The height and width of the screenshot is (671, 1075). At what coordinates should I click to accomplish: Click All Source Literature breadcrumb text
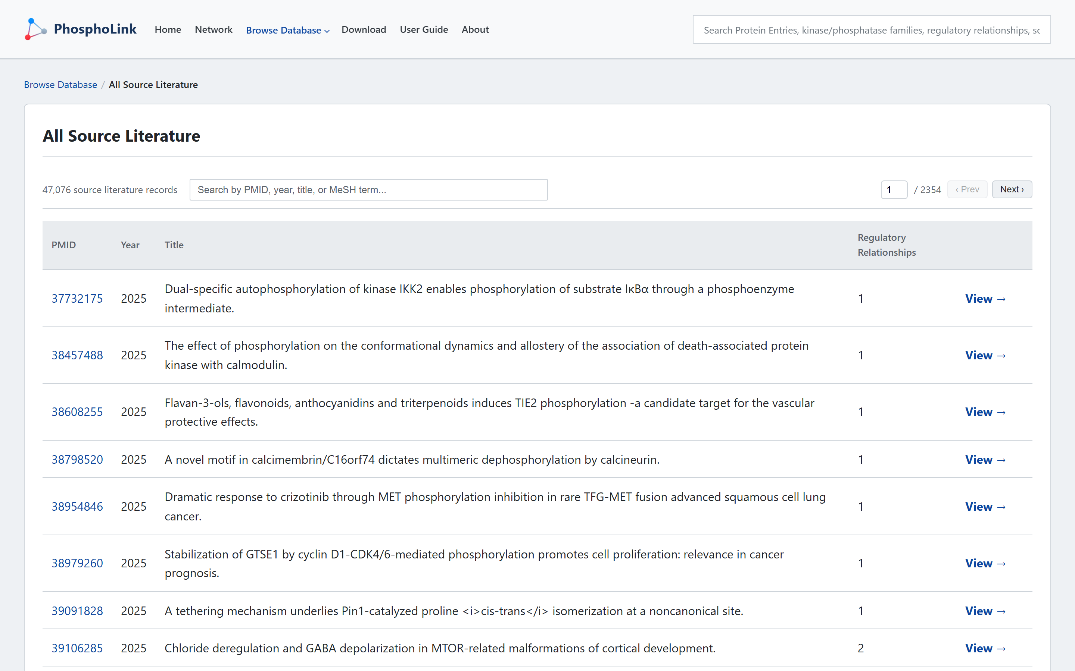click(x=153, y=85)
